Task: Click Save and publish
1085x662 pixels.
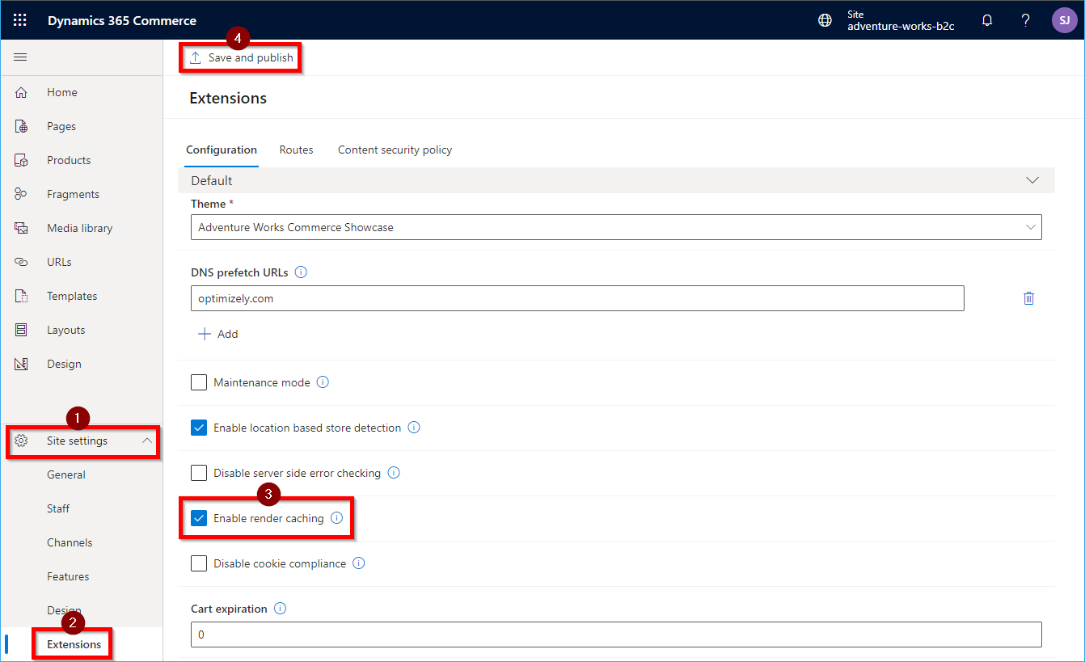Action: pos(241,57)
